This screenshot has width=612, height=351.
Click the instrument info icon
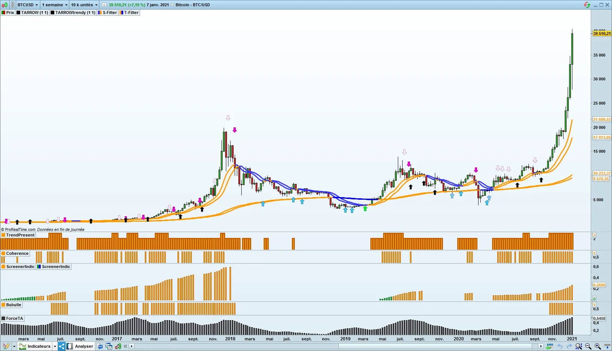click(x=104, y=5)
